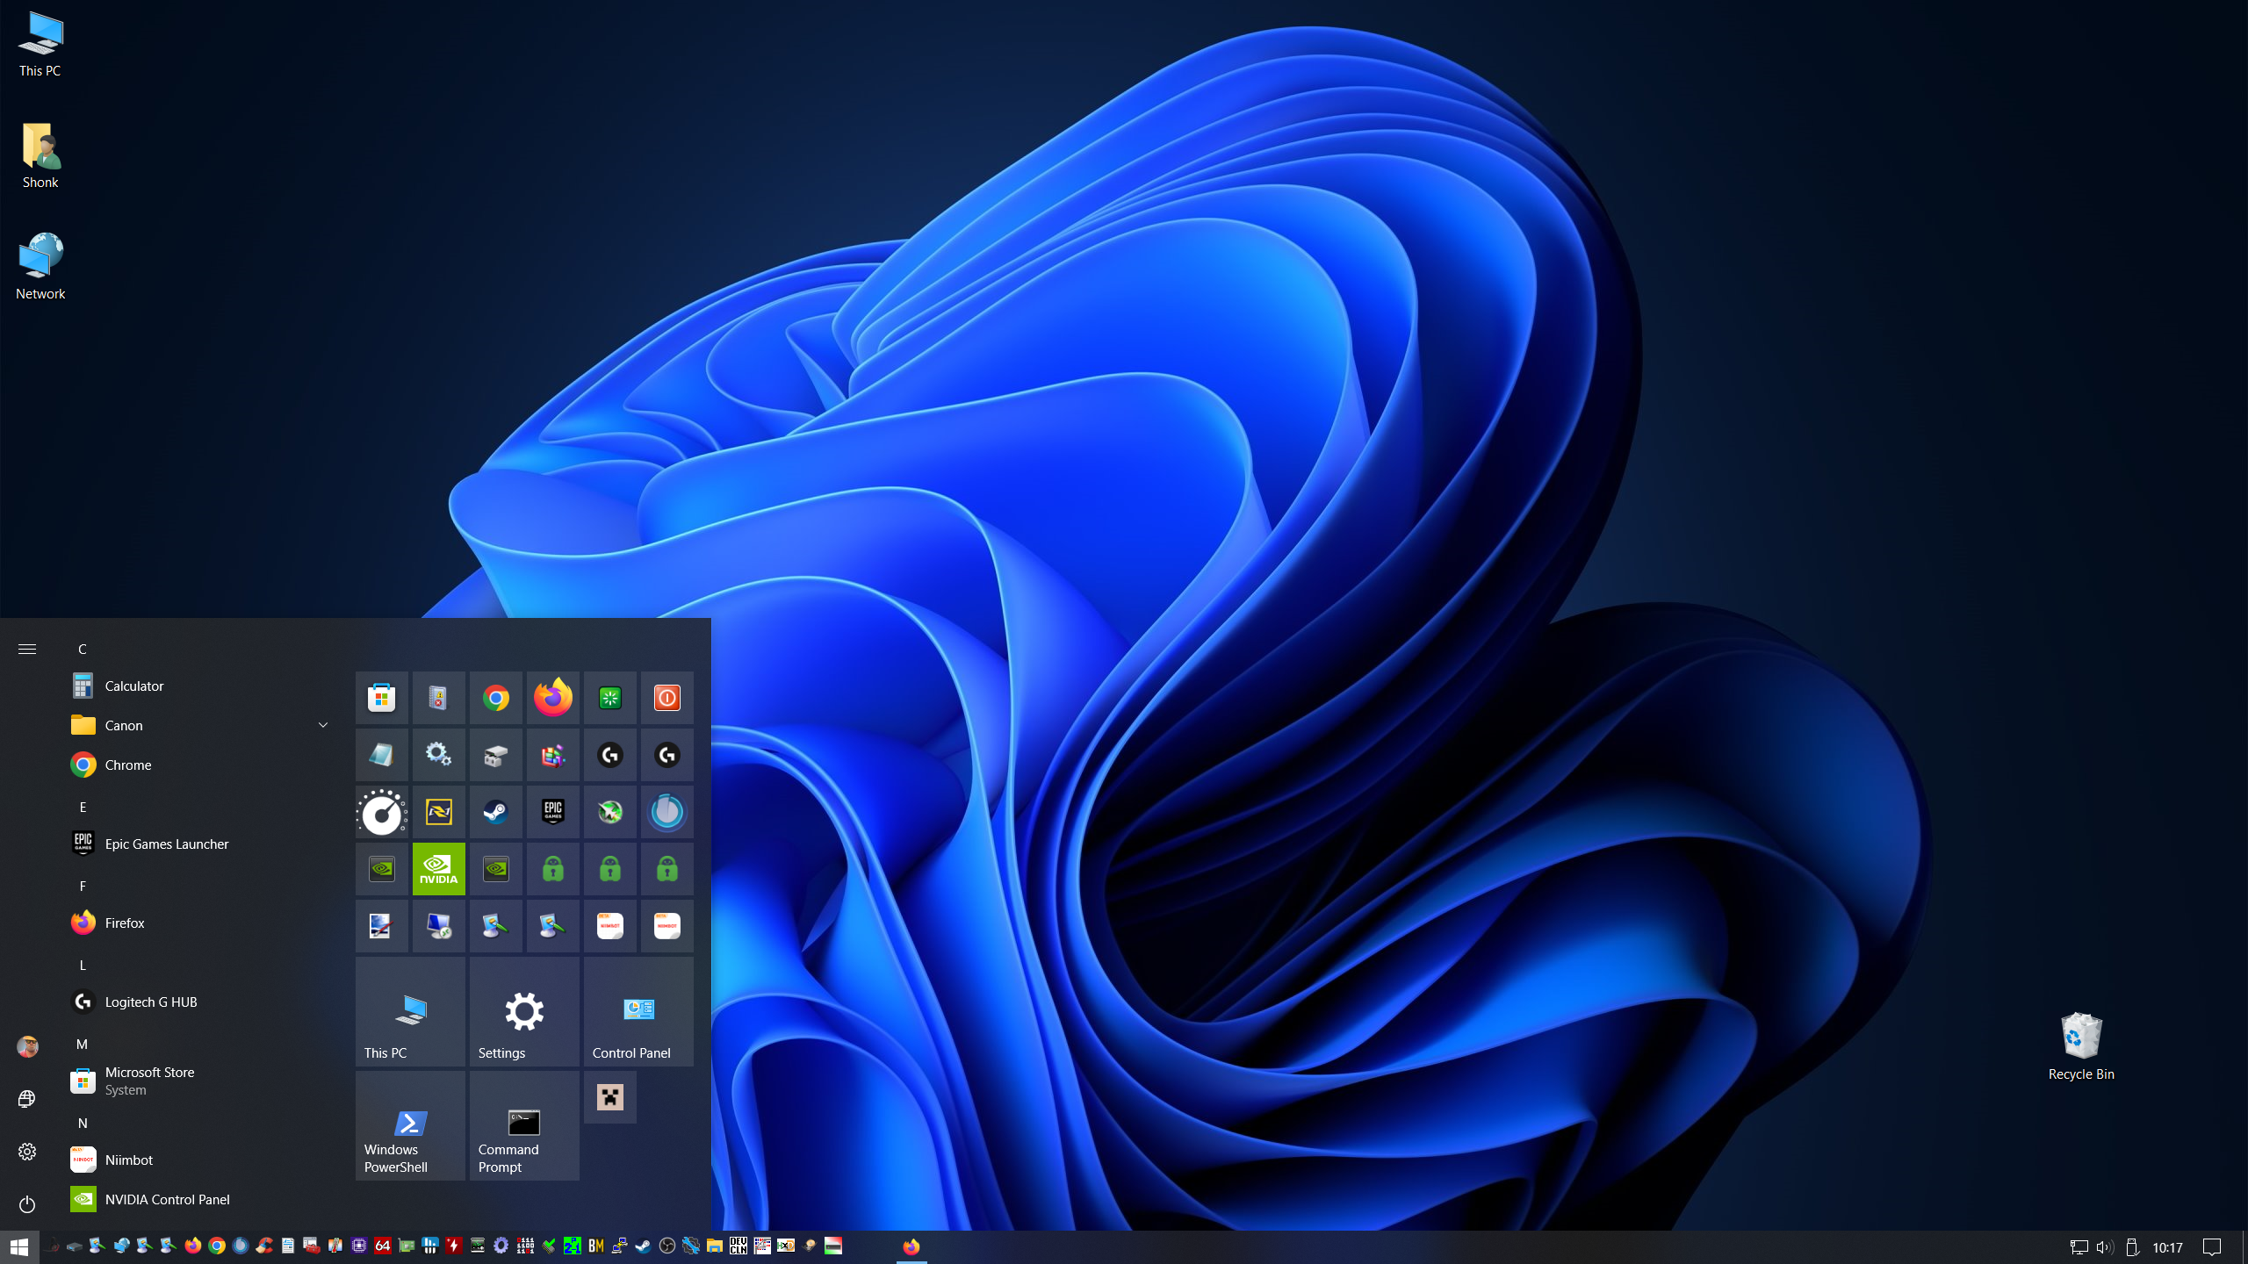Viewport: 2248px width, 1264px height.
Task: Open the Epic Games small tile
Action: pyautogui.click(x=552, y=812)
